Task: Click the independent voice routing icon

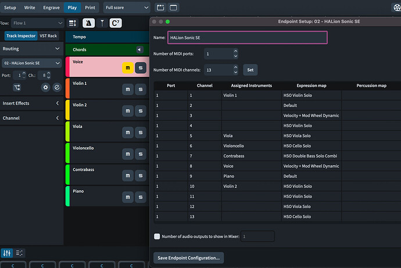Action: coord(17,87)
